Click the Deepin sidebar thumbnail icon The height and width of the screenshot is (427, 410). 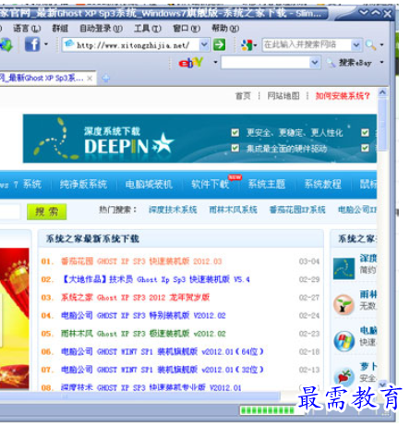point(344,269)
